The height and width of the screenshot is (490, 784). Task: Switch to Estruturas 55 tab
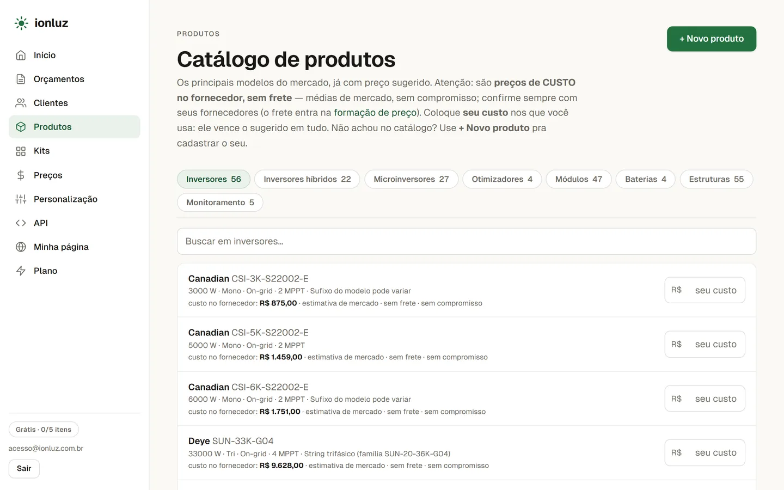[x=716, y=179]
